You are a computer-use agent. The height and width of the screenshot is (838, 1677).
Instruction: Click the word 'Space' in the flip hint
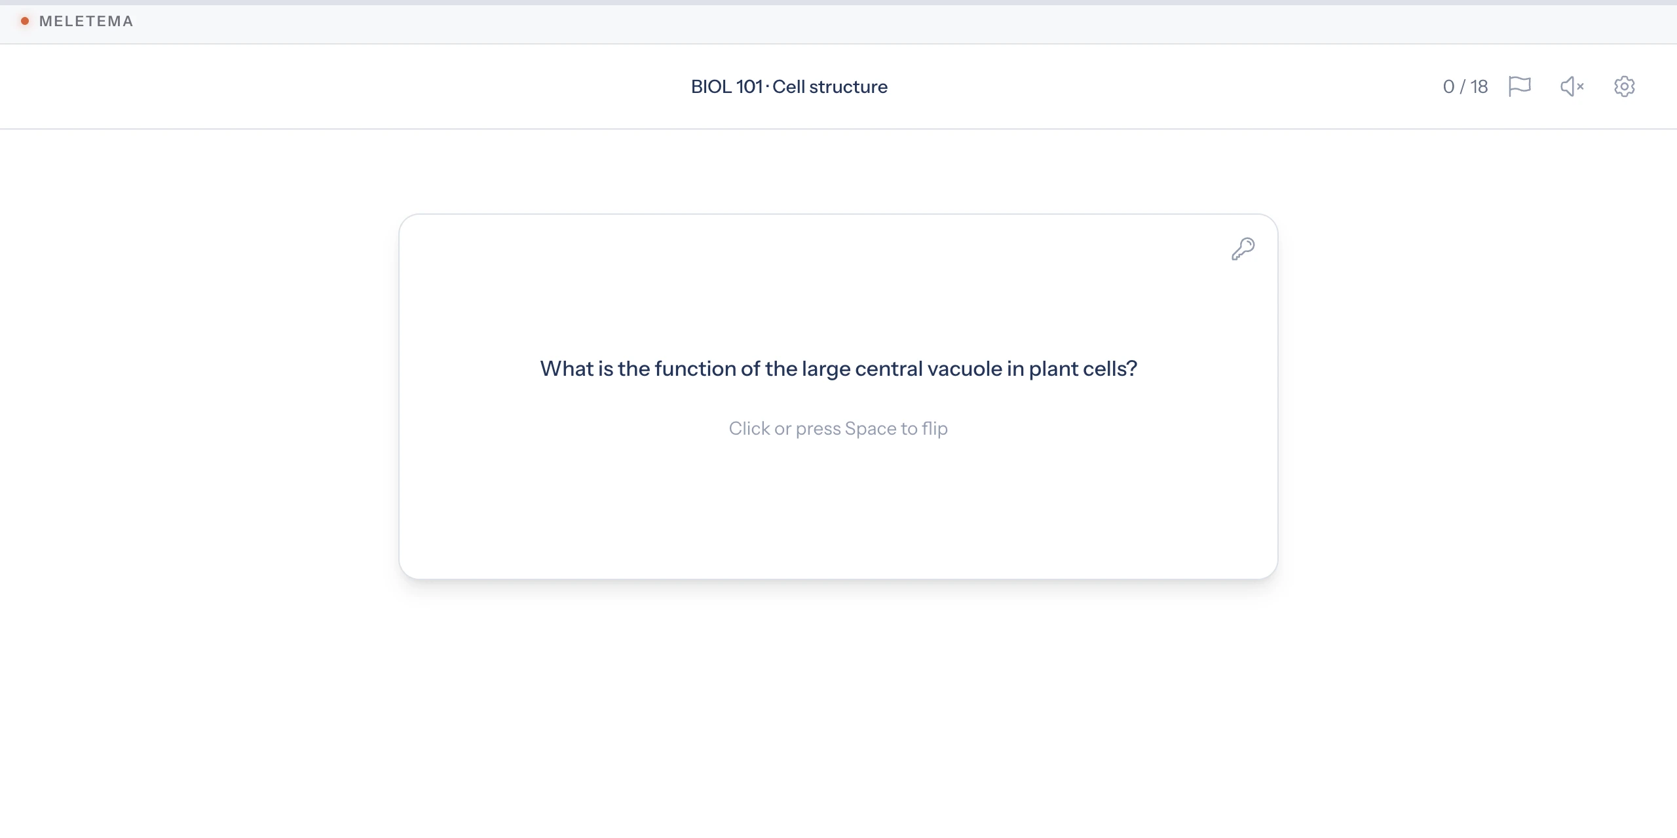(x=871, y=428)
